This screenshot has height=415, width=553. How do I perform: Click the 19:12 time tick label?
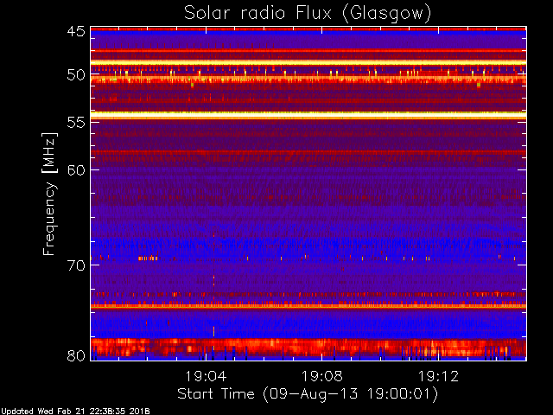[438, 376]
